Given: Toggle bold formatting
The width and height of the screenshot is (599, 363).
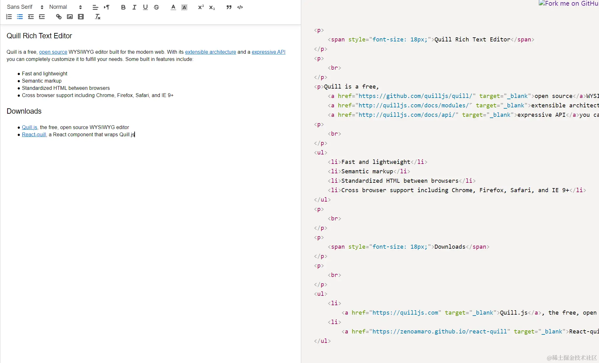Looking at the screenshot, I should (123, 7).
